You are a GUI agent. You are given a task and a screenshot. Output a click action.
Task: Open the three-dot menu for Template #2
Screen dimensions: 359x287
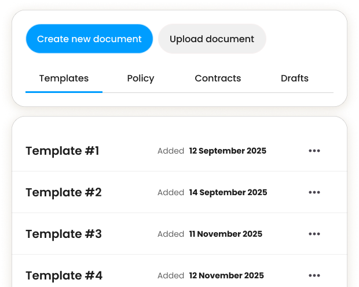pyautogui.click(x=314, y=192)
